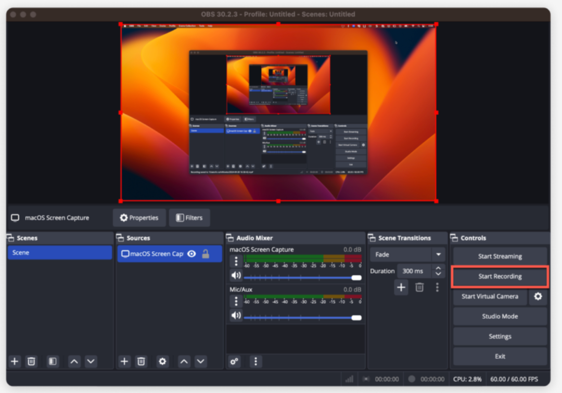
Task: Open the Fade transition dropdown
Action: click(x=407, y=254)
